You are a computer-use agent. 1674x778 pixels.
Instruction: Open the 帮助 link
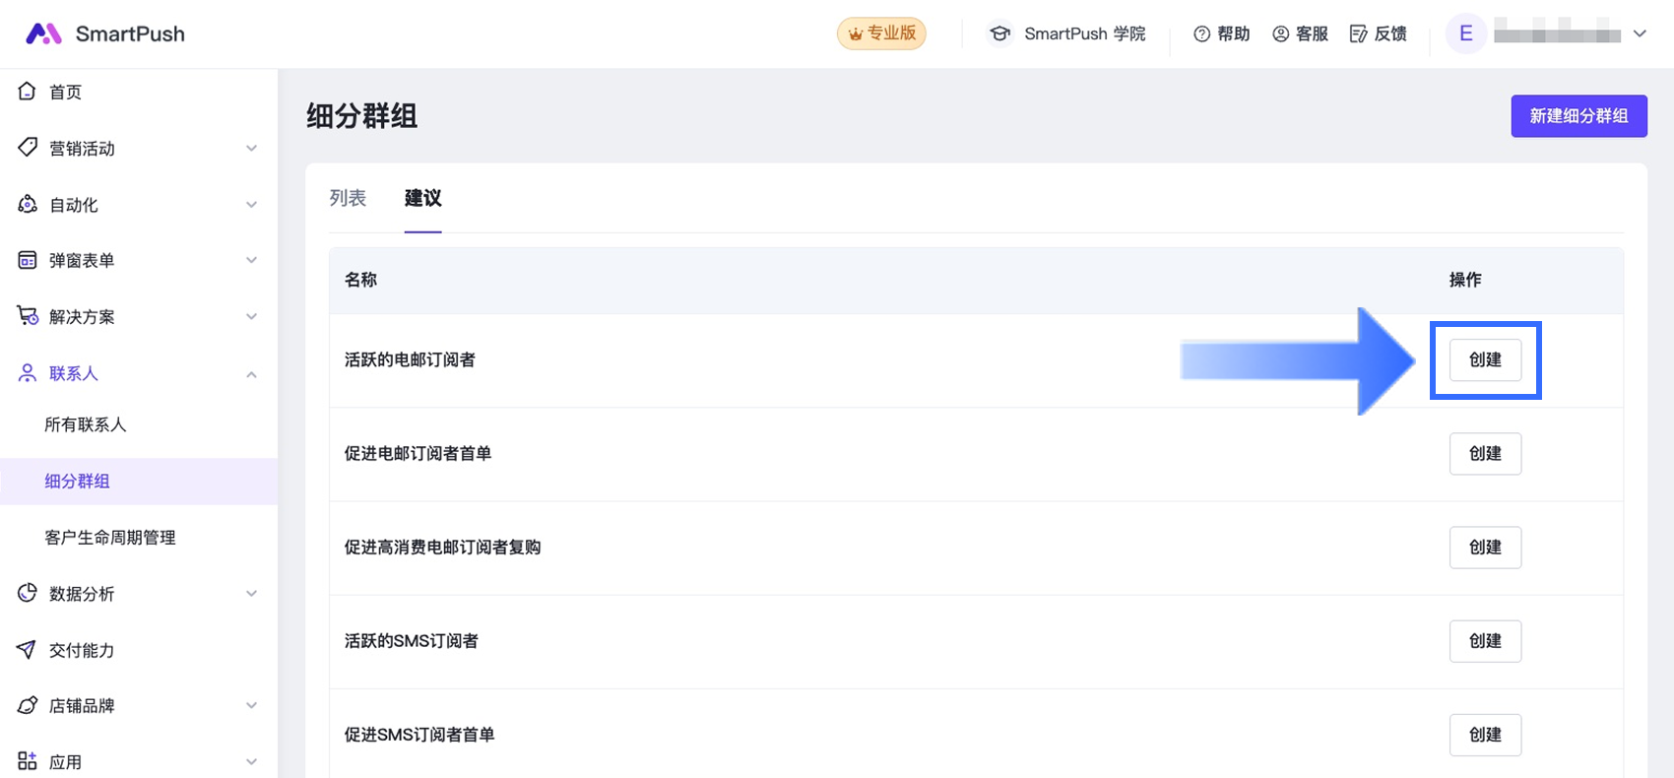[x=1234, y=33]
